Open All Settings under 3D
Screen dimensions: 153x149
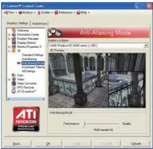coord(28,71)
